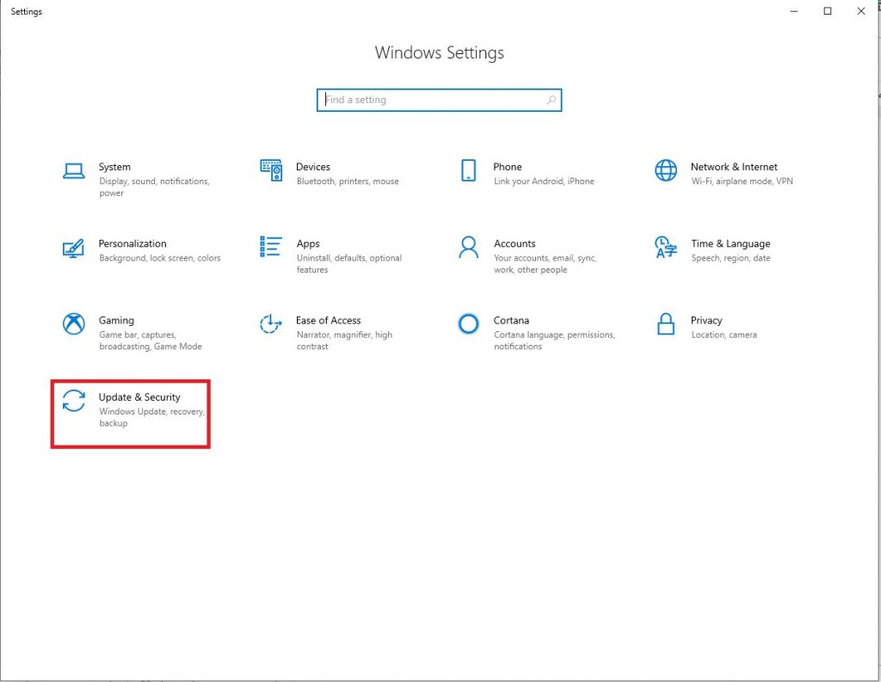Click 'Link your Android, iPhone' text
This screenshot has width=881, height=682.
(x=544, y=181)
